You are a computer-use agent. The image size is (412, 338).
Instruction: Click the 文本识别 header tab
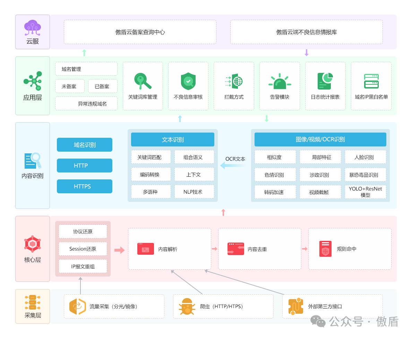pos(172,140)
